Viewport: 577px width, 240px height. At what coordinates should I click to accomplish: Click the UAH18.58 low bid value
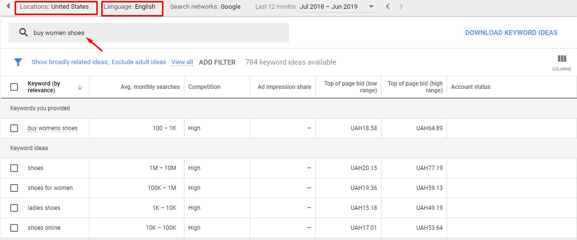(363, 128)
